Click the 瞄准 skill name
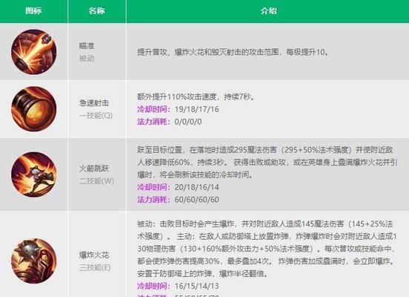This screenshot has height=297, width=409. tap(87, 46)
